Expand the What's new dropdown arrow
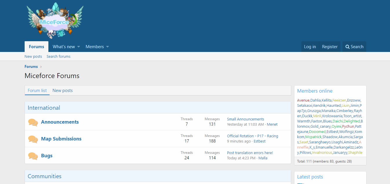Viewport: 390px width, 184px height. 79,47
